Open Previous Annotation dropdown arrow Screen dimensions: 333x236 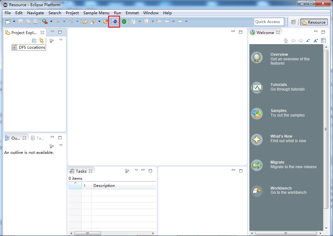[152, 21]
